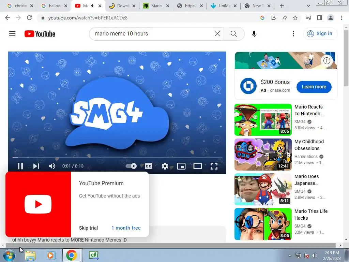
Task: Close the active YouTube tab
Action: pos(100,6)
